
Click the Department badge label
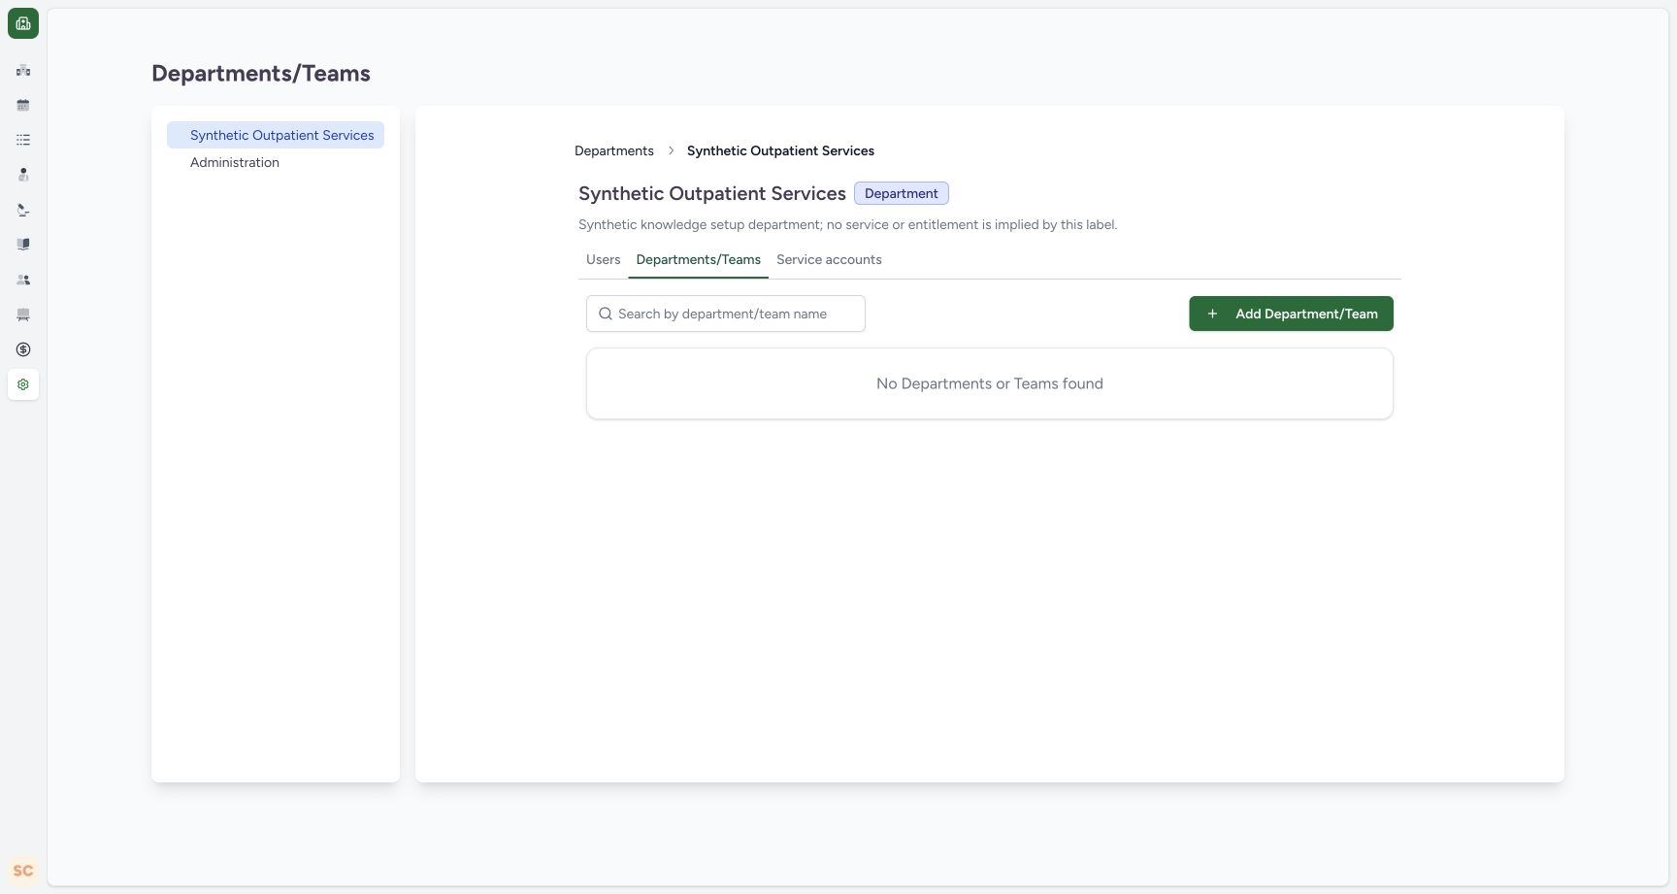click(902, 193)
